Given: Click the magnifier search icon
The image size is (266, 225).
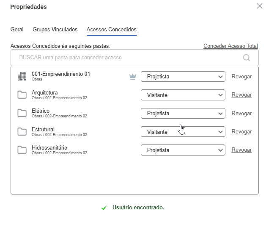Looking at the screenshot, I should (x=247, y=58).
